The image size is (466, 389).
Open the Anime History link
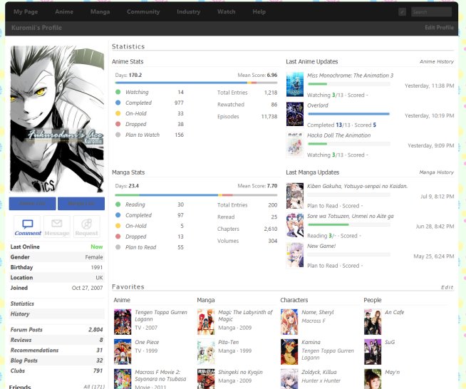436,62
